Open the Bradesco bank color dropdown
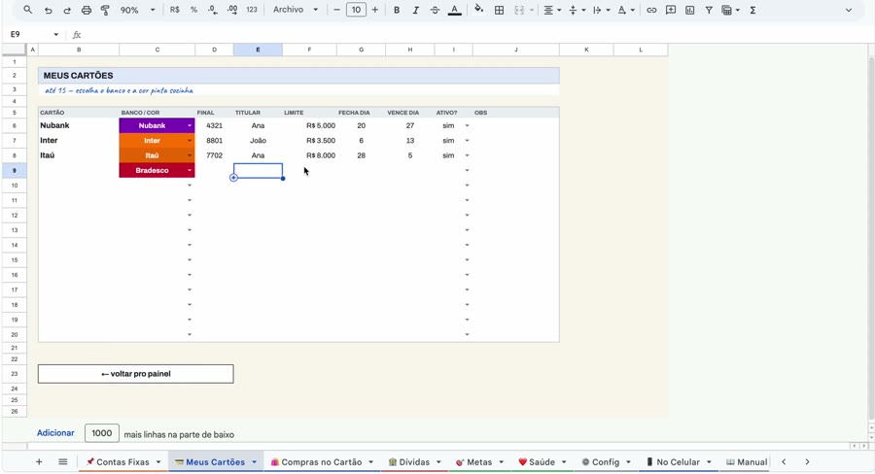Viewport: 875px width, 474px height. 190,171
